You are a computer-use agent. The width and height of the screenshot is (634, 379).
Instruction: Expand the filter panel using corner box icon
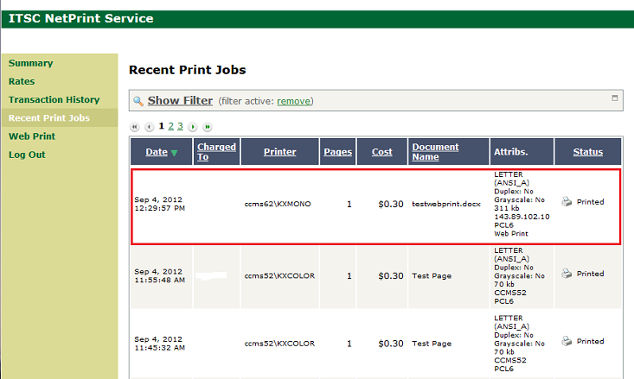pos(614,98)
